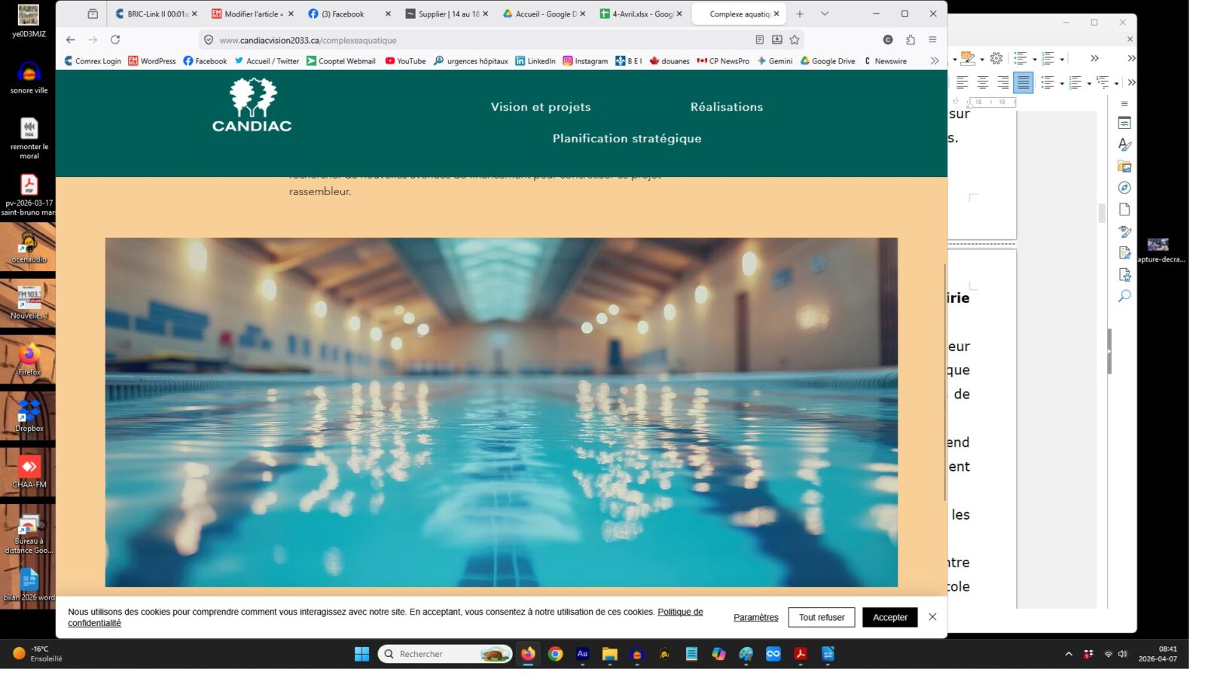Screen dimensions: 1205x678
Task: Accept cookies with the Accepter button
Action: point(889,617)
